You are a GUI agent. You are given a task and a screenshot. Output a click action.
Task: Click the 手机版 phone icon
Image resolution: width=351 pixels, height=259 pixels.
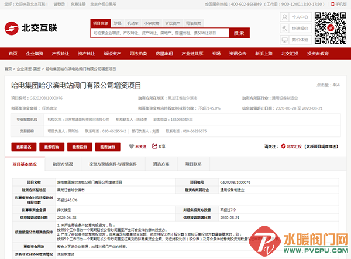(x=333, y=4)
